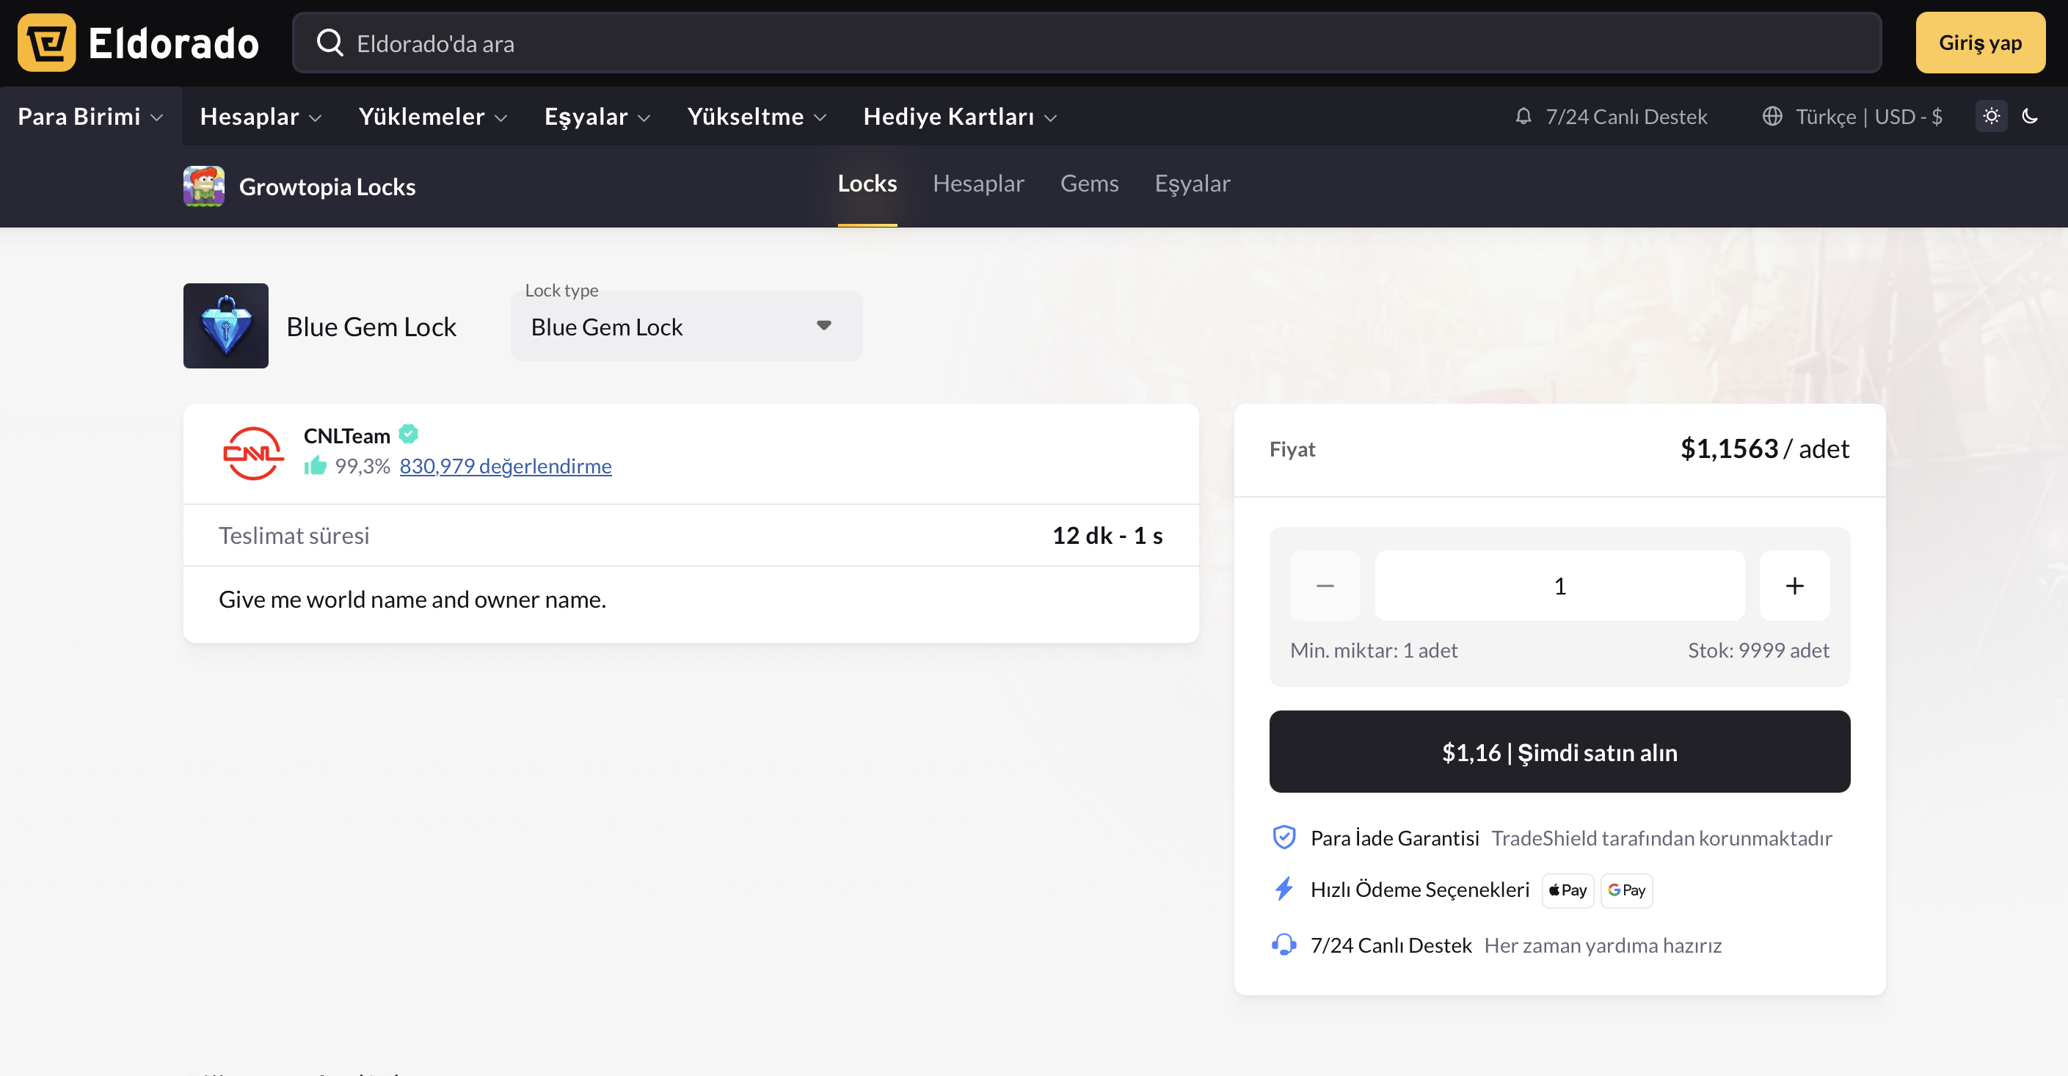Expand the Para Birimi menu
Image resolution: width=2068 pixels, height=1076 pixels.
pos(91,117)
